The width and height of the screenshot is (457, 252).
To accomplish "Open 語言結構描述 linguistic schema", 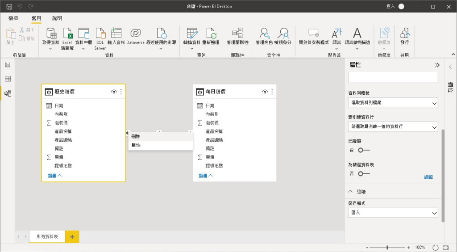I will coord(357,39).
